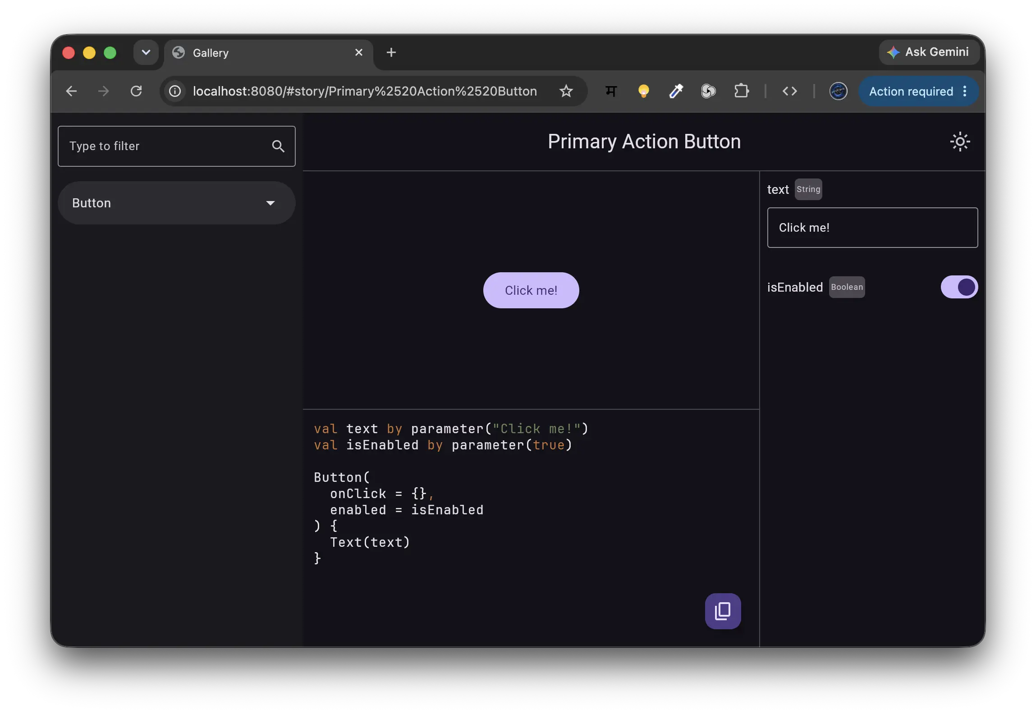Bookmark this page with the star icon
1036x714 pixels.
click(x=566, y=91)
